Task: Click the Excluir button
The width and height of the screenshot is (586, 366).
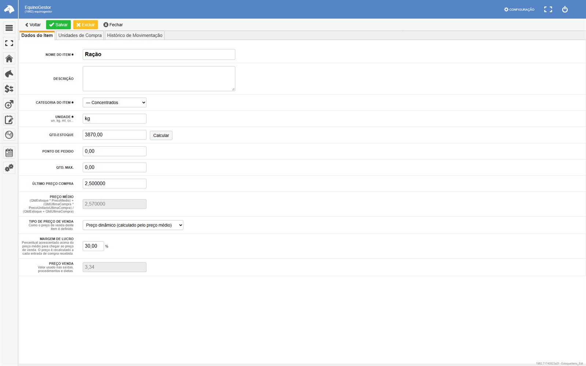Action: coord(85,25)
